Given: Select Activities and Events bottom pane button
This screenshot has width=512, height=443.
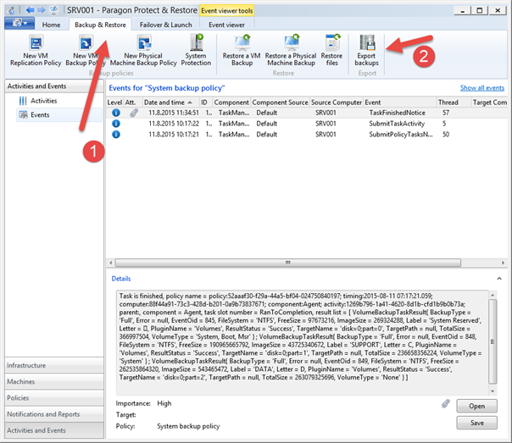Looking at the screenshot, I should pyautogui.click(x=54, y=430).
